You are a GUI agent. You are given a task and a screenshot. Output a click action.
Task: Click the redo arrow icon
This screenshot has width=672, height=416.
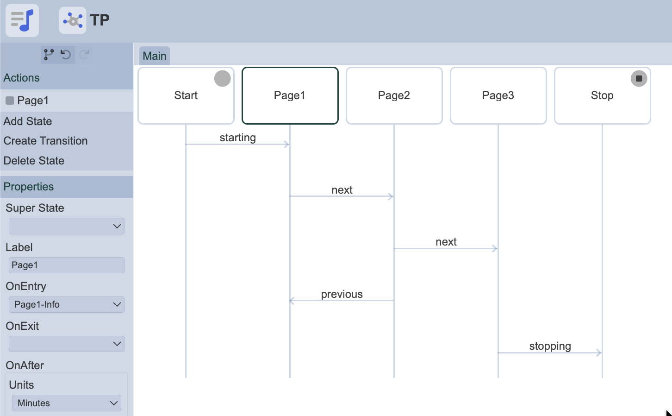[x=84, y=55]
